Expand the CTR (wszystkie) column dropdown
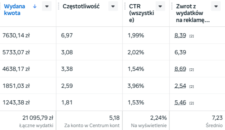The height and width of the screenshot is (130, 225). click(160, 6)
